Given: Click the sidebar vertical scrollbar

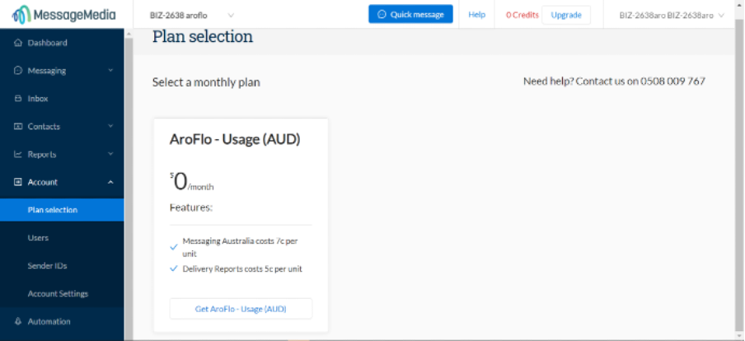Looking at the screenshot, I should click(x=129, y=185).
